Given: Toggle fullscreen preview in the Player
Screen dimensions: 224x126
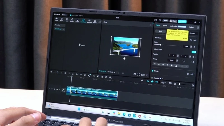Looking at the screenshot, I should click(147, 75).
